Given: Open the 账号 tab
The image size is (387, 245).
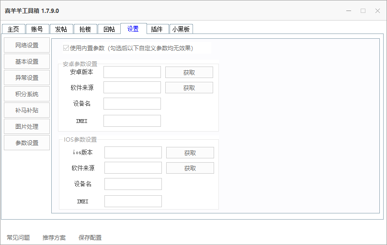Looking at the screenshot, I should (x=37, y=29).
